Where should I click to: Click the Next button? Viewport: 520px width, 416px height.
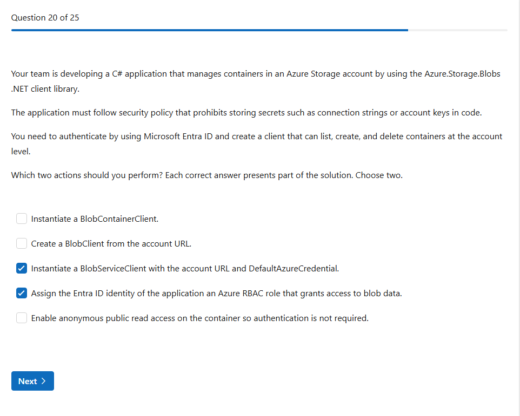[x=32, y=381]
